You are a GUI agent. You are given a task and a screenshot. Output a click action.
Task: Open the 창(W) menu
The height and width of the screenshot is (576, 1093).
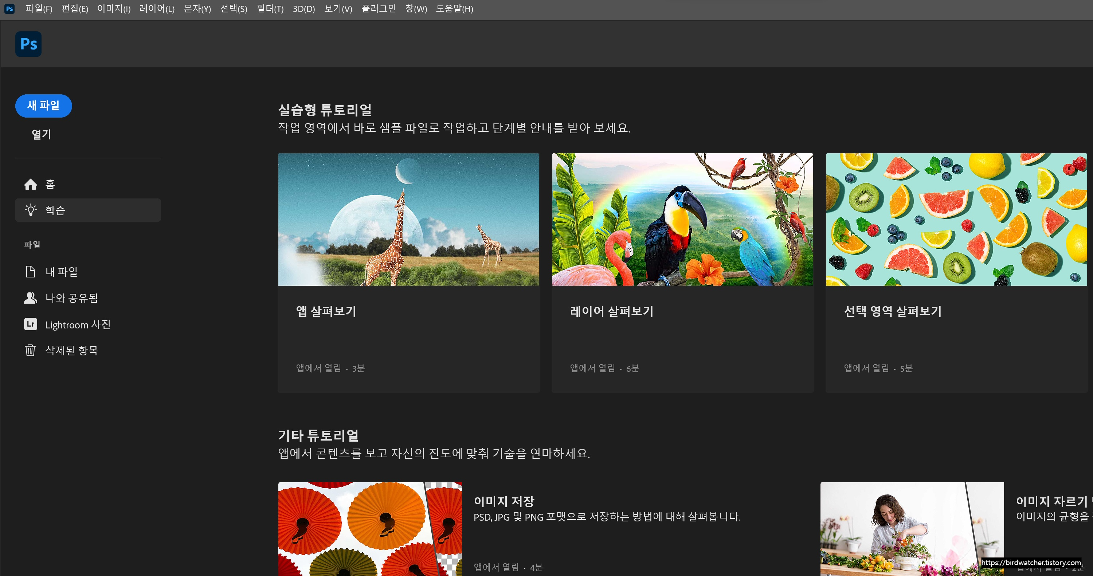click(x=416, y=8)
